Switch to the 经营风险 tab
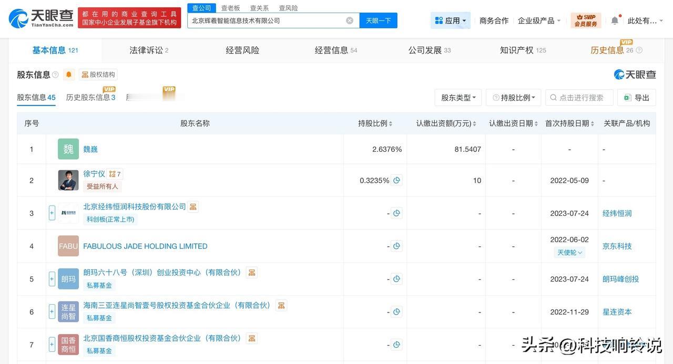This screenshot has height=364, width=673. coord(242,50)
